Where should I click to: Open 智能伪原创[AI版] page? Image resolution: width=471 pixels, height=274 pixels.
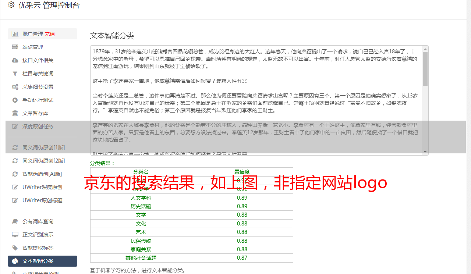42,174
